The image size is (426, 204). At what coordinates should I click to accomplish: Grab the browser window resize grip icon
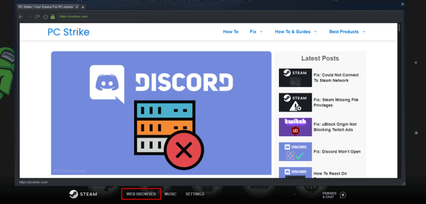tap(403, 183)
